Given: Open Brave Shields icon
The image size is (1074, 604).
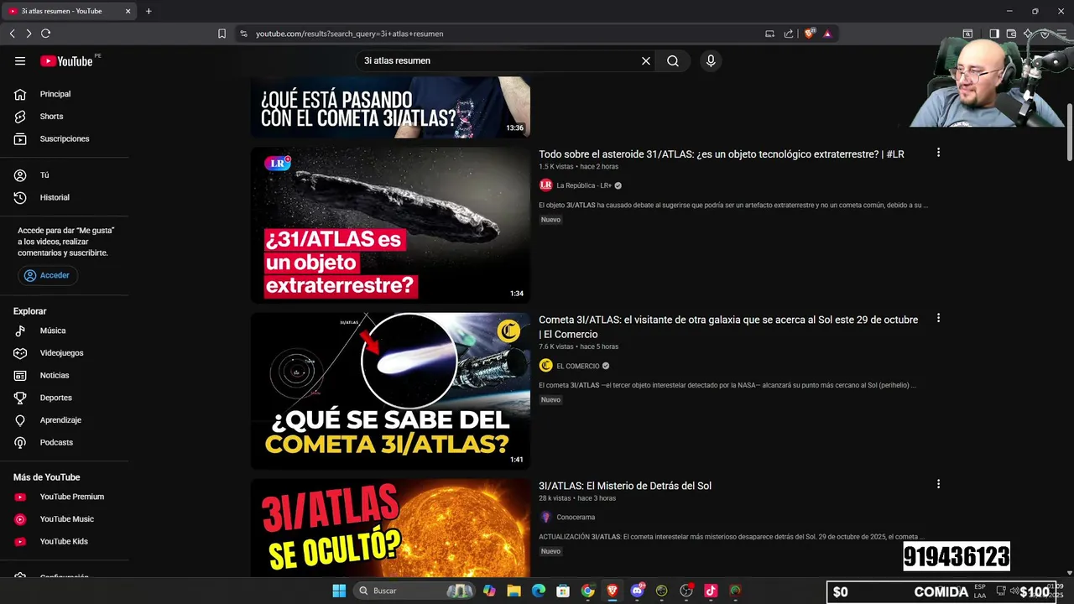Looking at the screenshot, I should tap(810, 34).
